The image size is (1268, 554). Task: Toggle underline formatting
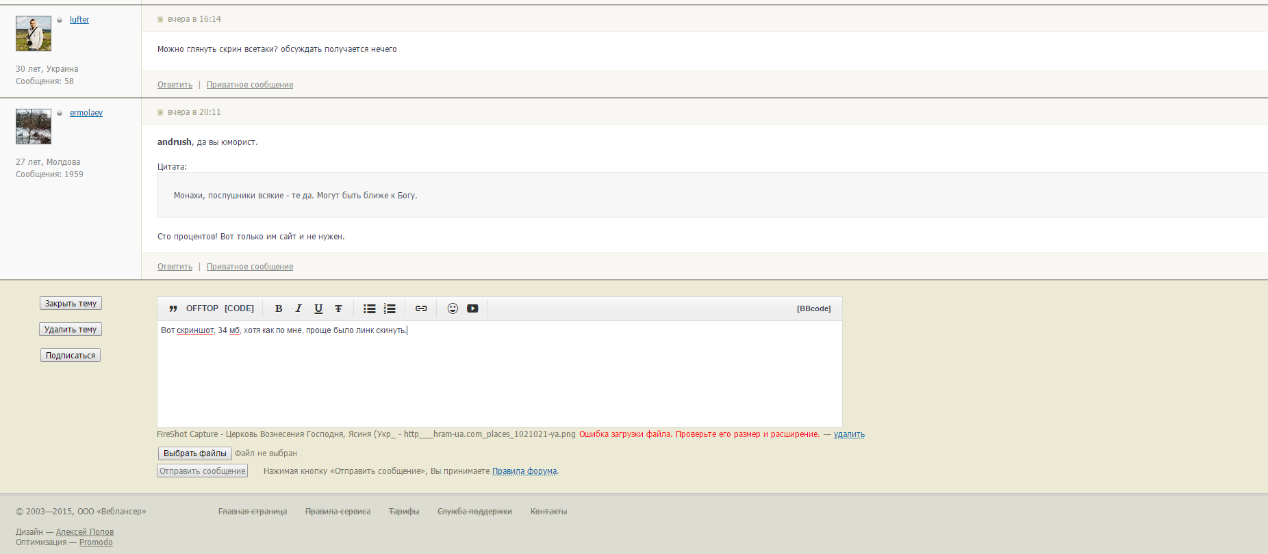(x=318, y=308)
